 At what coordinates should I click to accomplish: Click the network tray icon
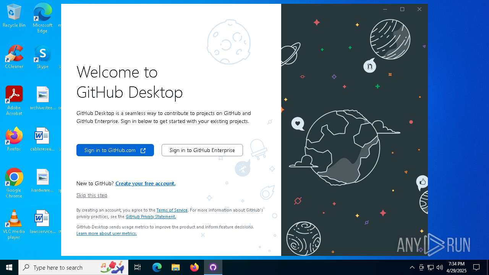point(431,267)
